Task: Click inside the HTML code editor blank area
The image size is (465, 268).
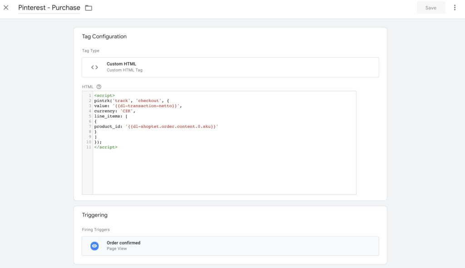Action: point(224,172)
